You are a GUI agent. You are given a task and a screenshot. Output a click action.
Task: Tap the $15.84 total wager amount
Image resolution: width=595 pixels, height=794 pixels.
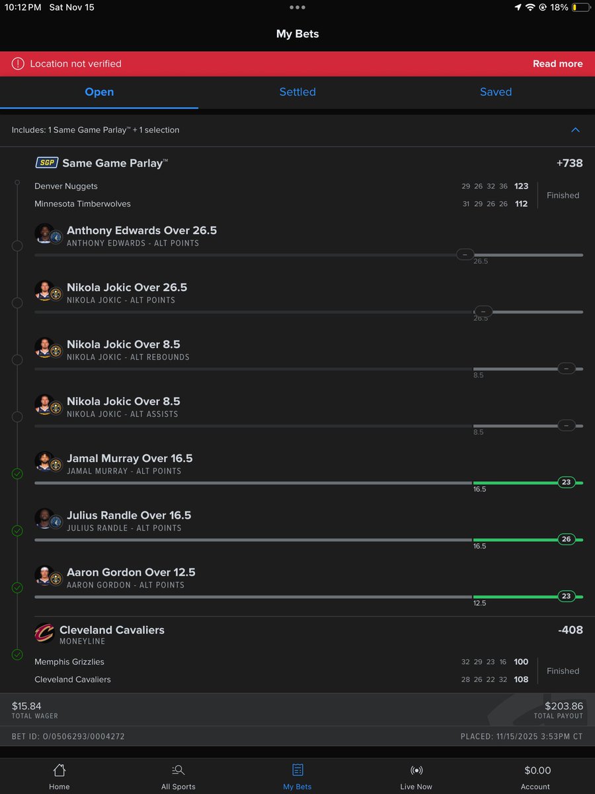pyautogui.click(x=26, y=706)
